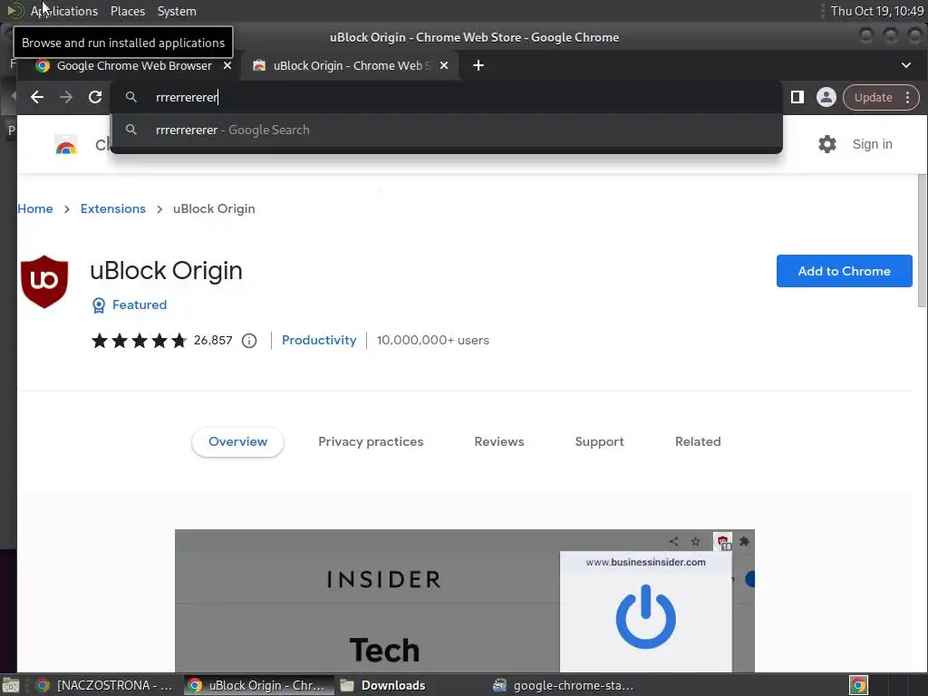Choose the rrrerrererer Google Search suggestion
Image resolution: width=928 pixels, height=696 pixels.
click(x=446, y=130)
